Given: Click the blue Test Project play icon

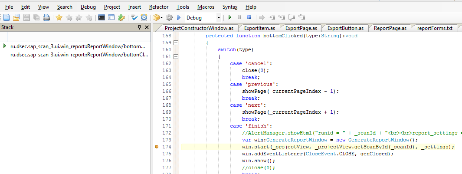Looking at the screenshot, I should (x=179, y=18).
